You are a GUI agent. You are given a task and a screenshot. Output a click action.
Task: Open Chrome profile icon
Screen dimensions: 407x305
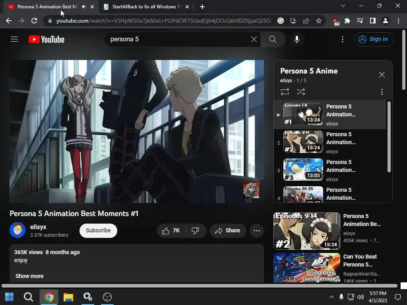pyautogui.click(x=385, y=21)
